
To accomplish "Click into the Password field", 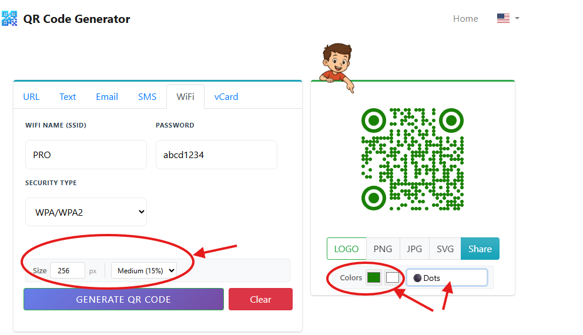I will [x=216, y=155].
